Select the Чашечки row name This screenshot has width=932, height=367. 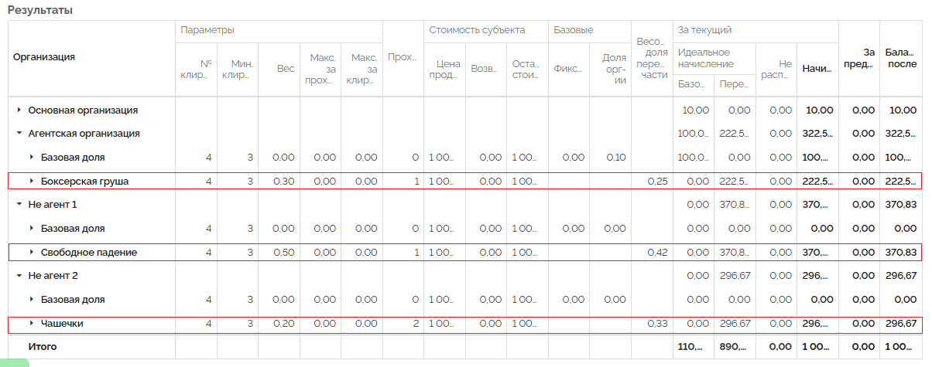click(62, 324)
